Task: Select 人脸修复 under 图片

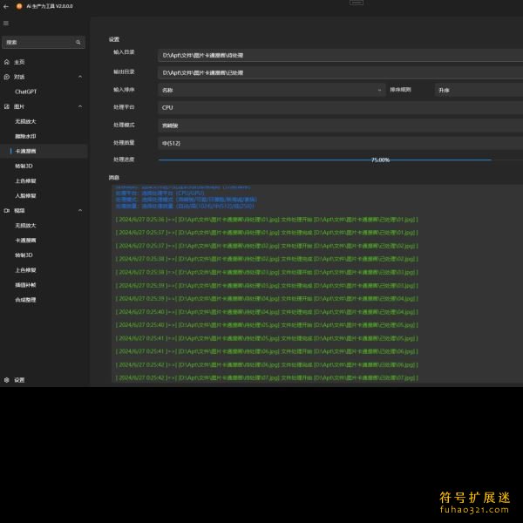Action: 26,195
